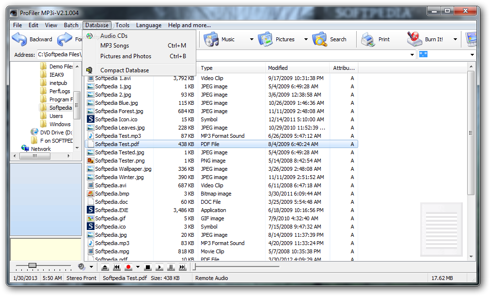Click the Softpedia Tester.png image icon
This screenshot has height=296, width=490.
coord(90,161)
